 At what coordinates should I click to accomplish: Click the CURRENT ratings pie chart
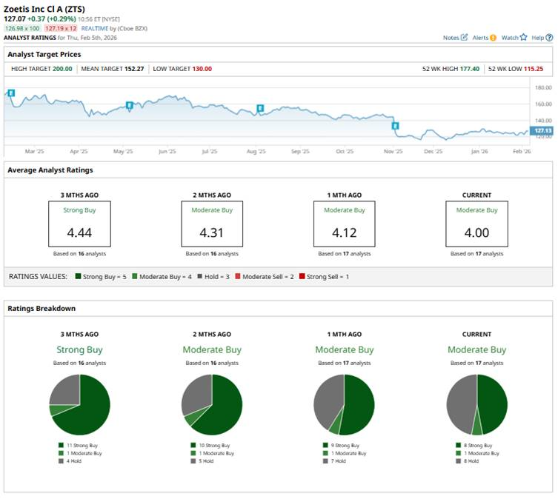pyautogui.click(x=477, y=404)
